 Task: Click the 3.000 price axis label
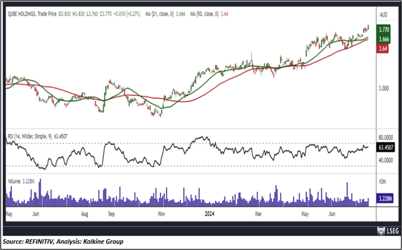click(x=383, y=88)
